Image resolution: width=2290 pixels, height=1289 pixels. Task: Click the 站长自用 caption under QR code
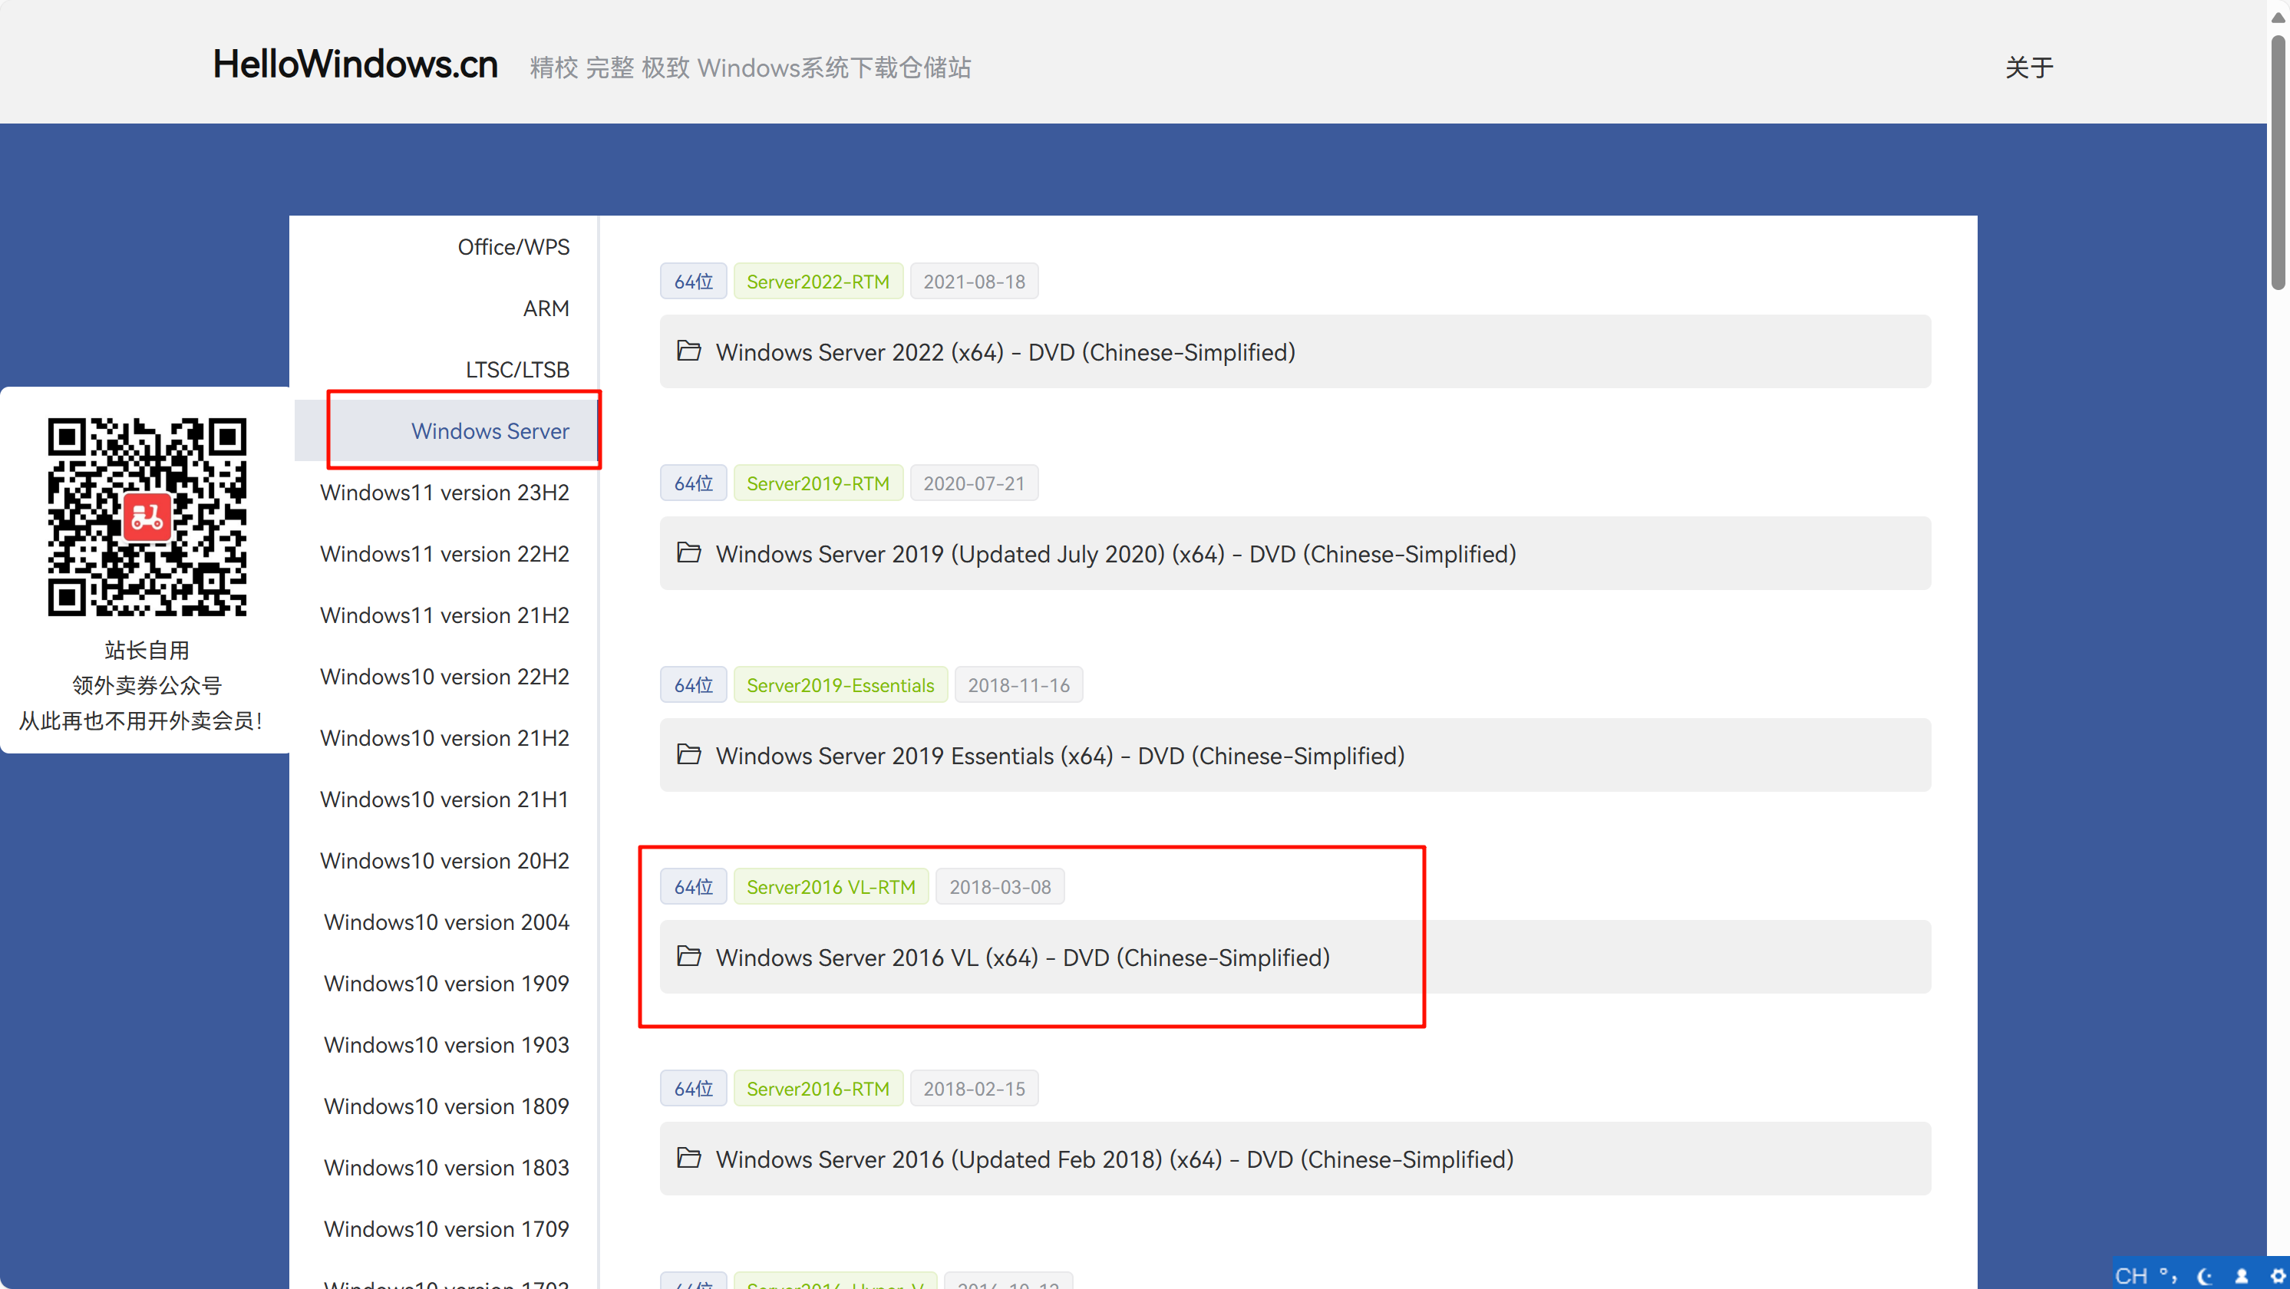pyautogui.click(x=147, y=650)
